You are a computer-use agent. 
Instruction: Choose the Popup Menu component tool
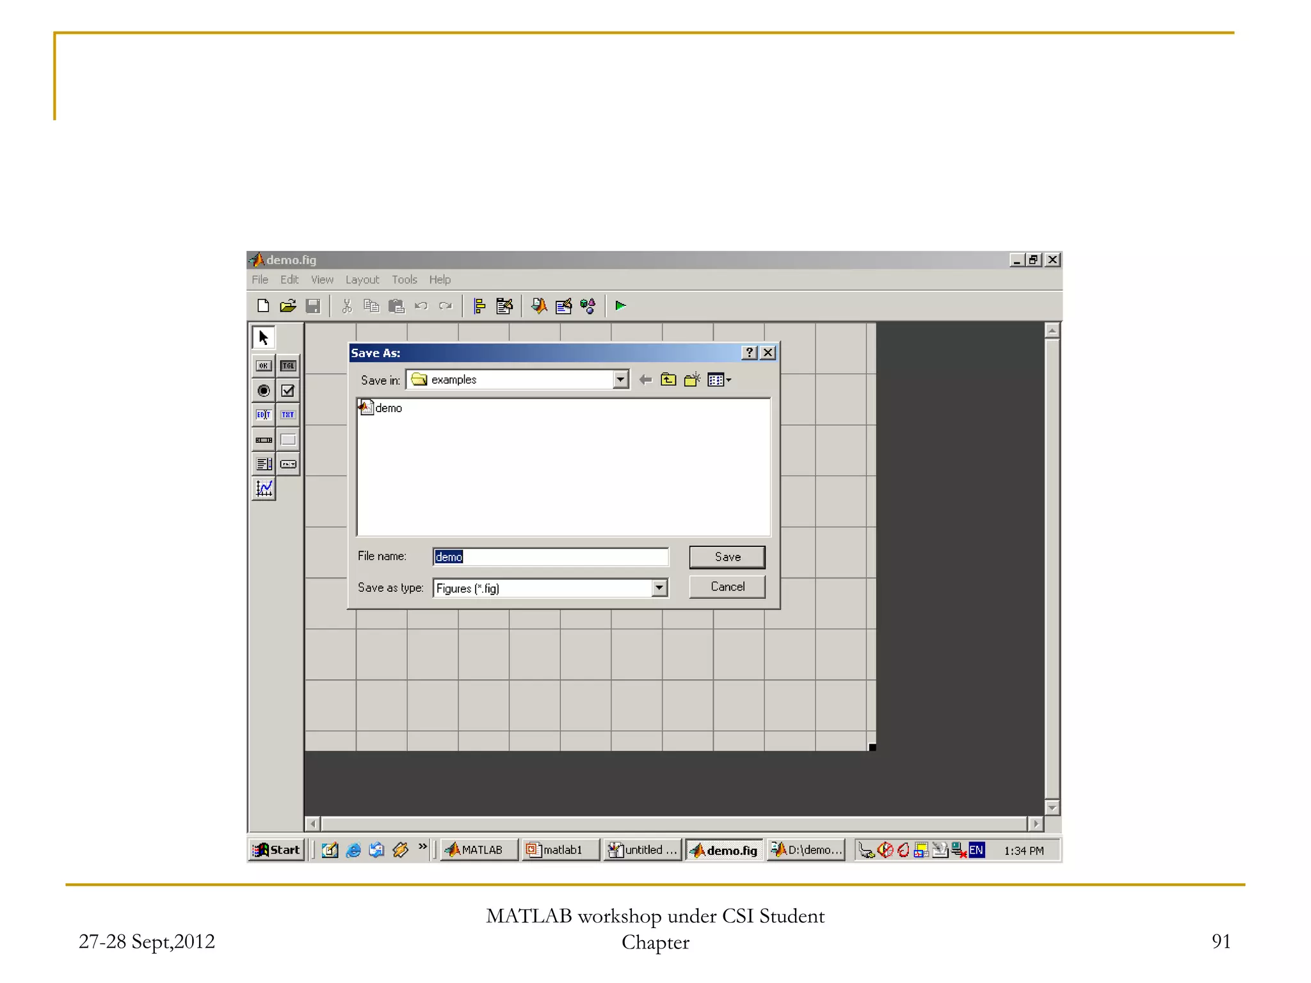pos(288,464)
